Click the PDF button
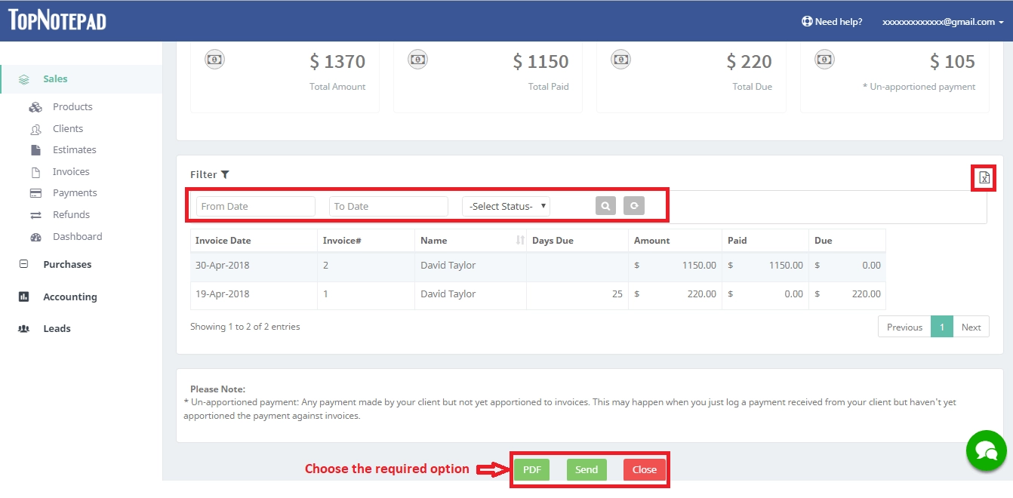Screen dimensions: 1013x498 pyautogui.click(x=531, y=469)
